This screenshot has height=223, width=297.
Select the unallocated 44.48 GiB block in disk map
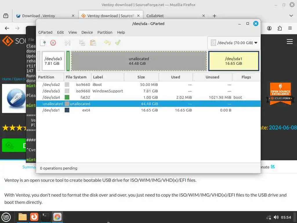[x=139, y=61]
